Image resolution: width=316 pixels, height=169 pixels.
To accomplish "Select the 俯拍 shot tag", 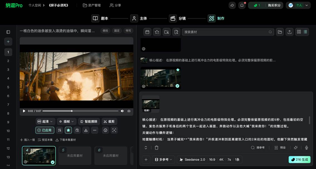I will [105, 31].
